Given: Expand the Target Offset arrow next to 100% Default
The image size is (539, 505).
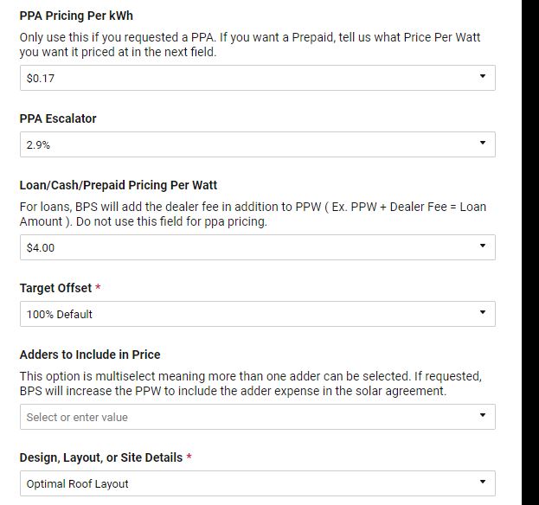Looking at the screenshot, I should point(482,313).
